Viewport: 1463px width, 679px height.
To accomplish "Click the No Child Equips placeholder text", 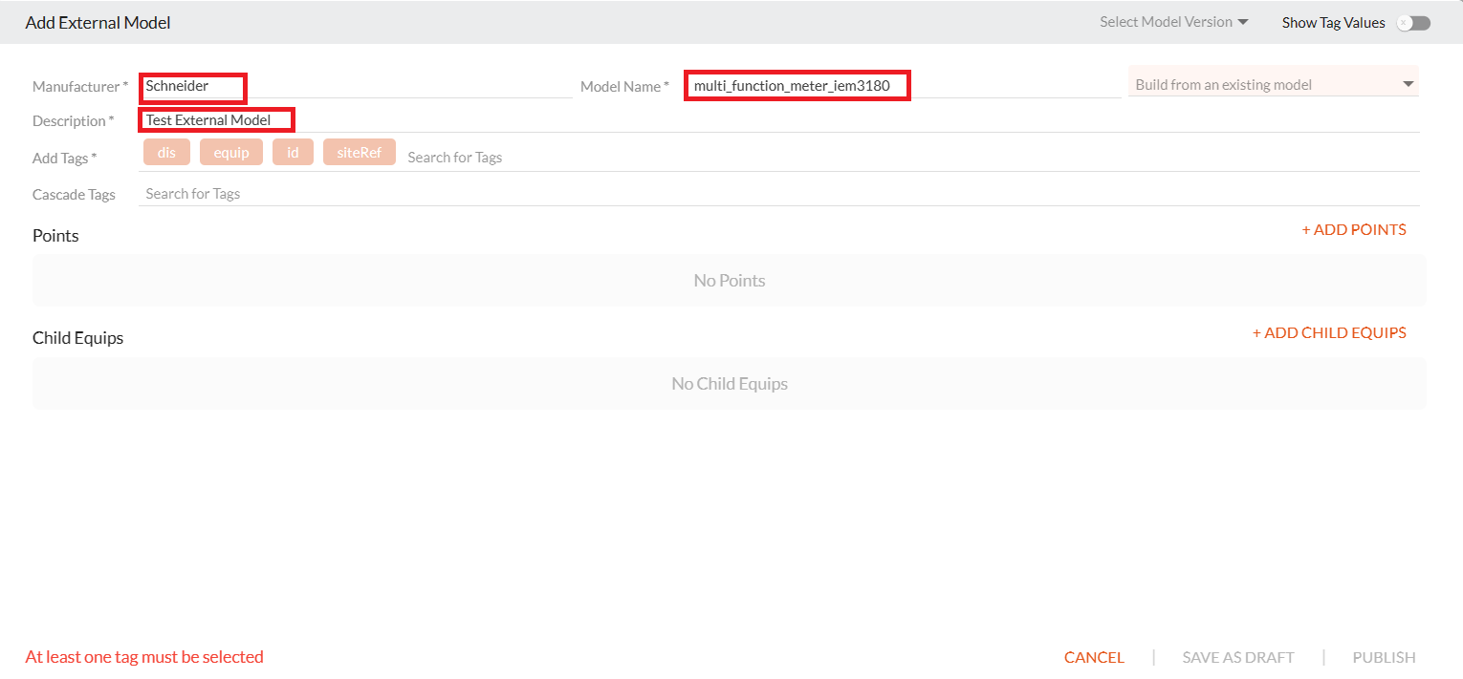I will click(730, 384).
